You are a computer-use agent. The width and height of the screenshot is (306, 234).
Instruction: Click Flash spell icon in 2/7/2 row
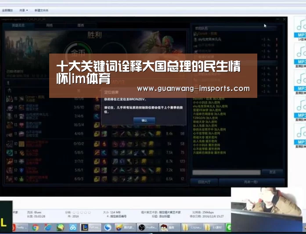click(x=97, y=162)
